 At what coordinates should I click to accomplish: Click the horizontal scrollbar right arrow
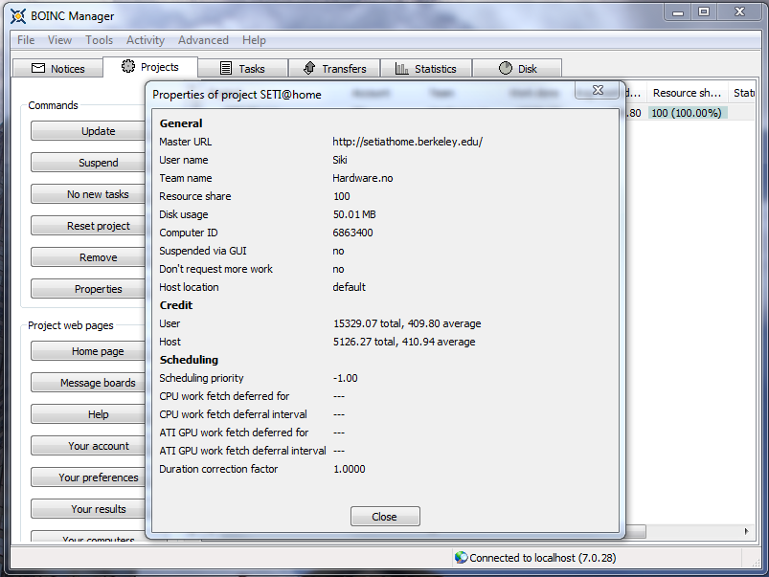[x=746, y=531]
